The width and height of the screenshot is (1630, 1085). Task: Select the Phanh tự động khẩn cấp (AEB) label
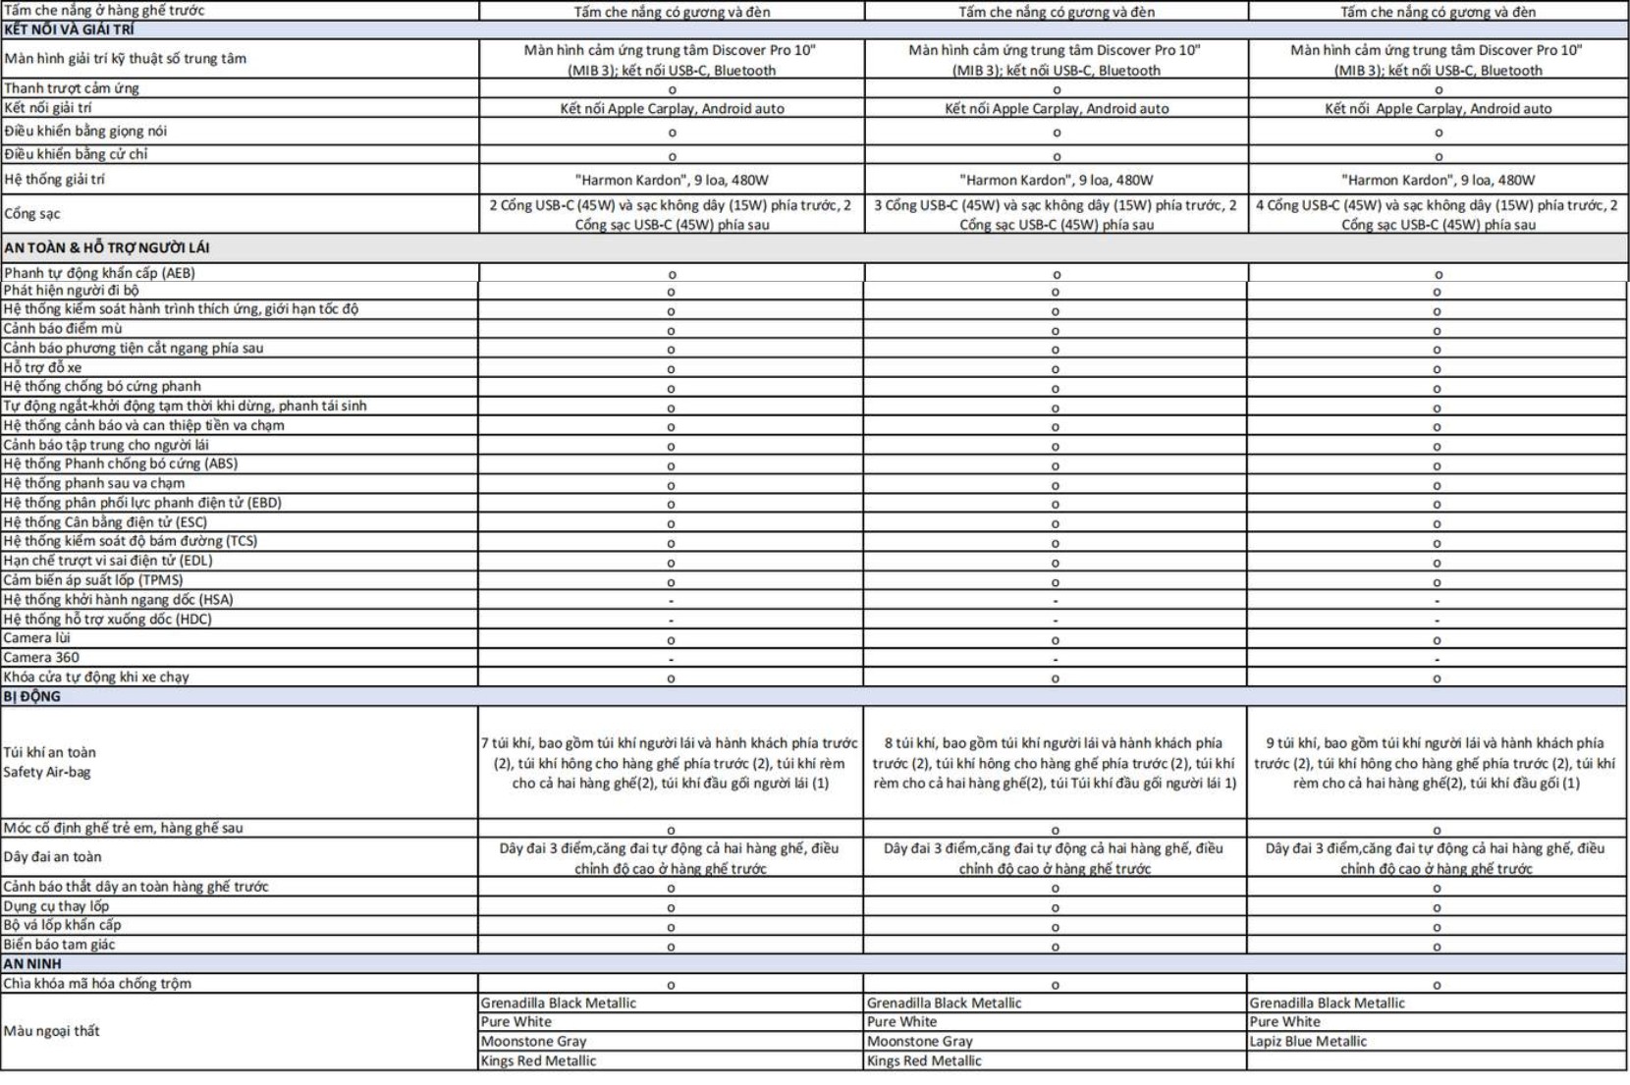point(99,273)
